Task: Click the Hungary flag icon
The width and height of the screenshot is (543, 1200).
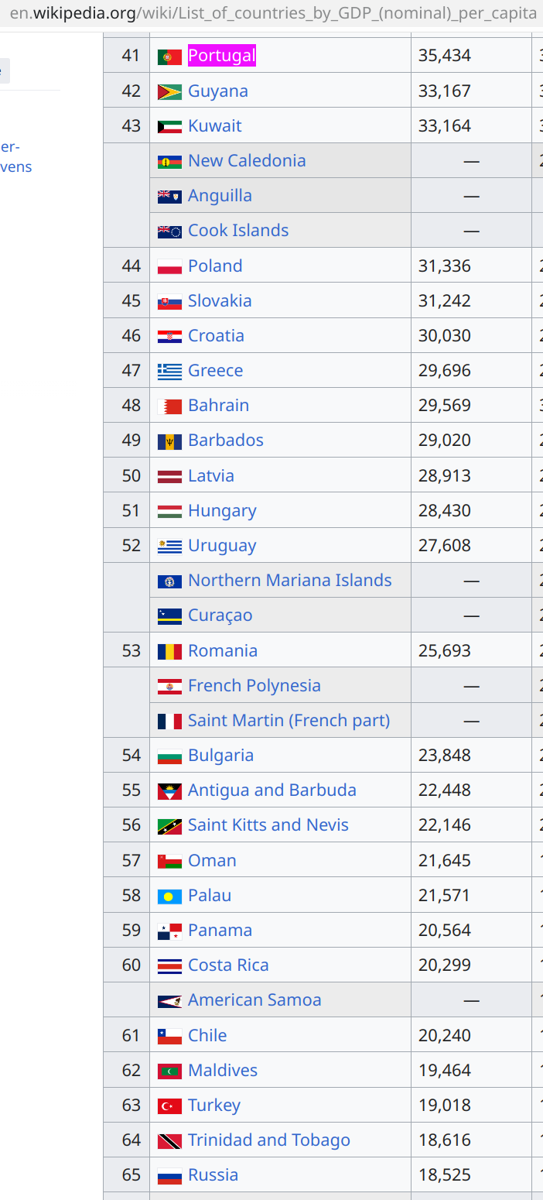Action: [169, 511]
